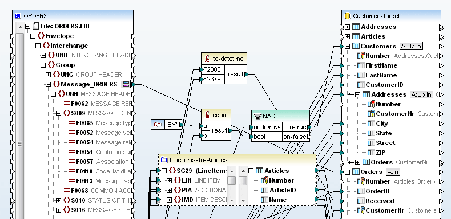Click the to-datetime function icon
The width and height of the screenshot is (451, 219).
point(207,59)
